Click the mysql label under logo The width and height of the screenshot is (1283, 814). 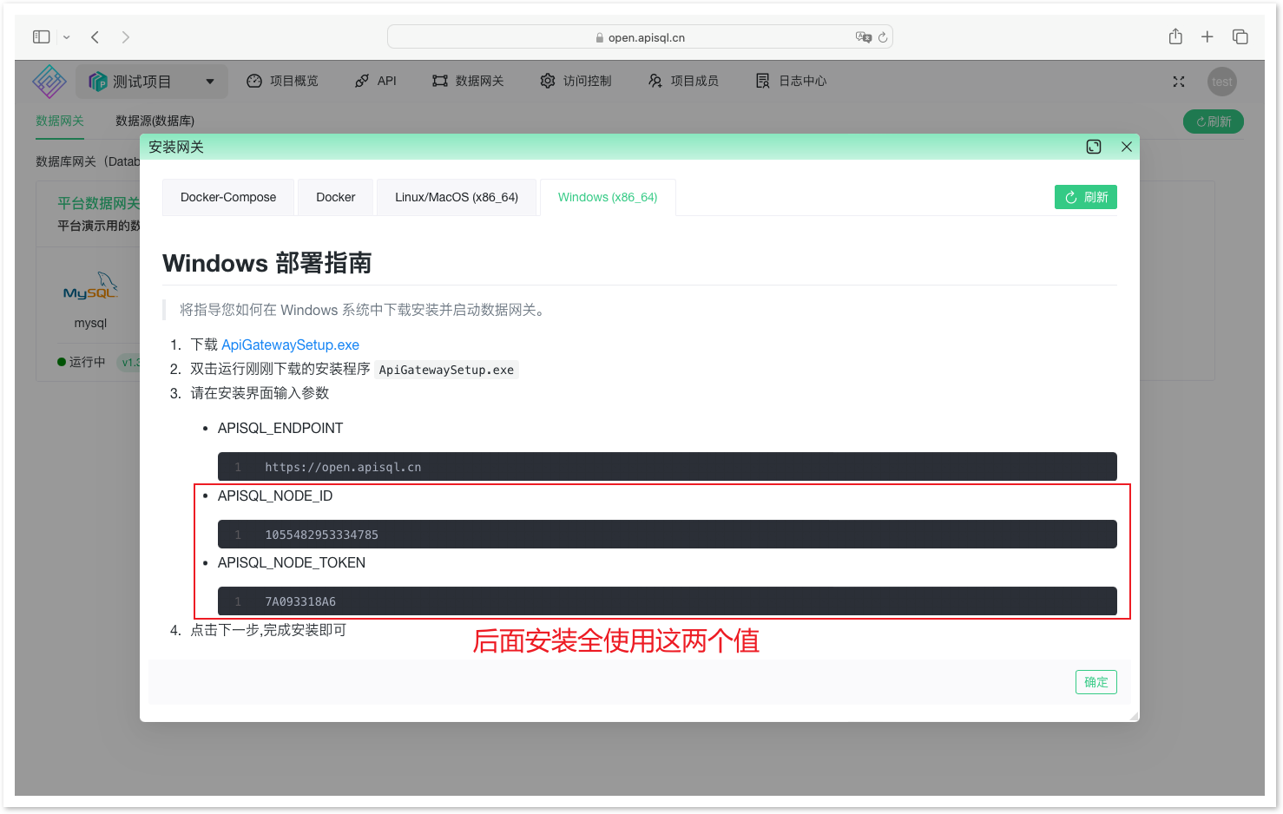[x=90, y=323]
